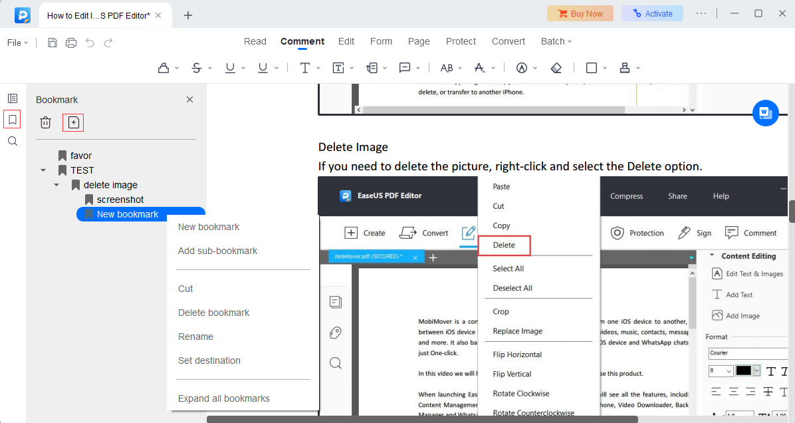Select the rectangle Shape tool

pos(591,68)
